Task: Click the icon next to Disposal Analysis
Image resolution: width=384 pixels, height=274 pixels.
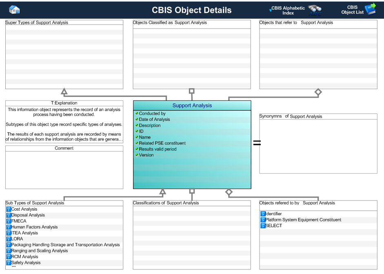Action: coord(9,215)
